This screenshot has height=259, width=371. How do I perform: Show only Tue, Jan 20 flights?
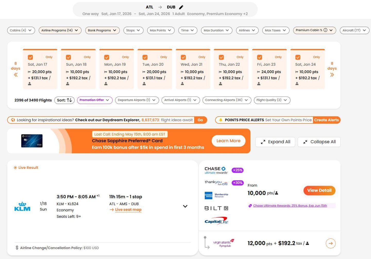tap(163, 57)
